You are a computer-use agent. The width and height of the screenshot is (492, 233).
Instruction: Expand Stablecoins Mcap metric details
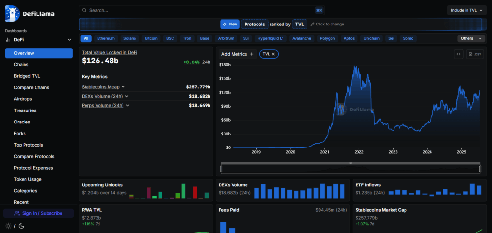coord(123,87)
